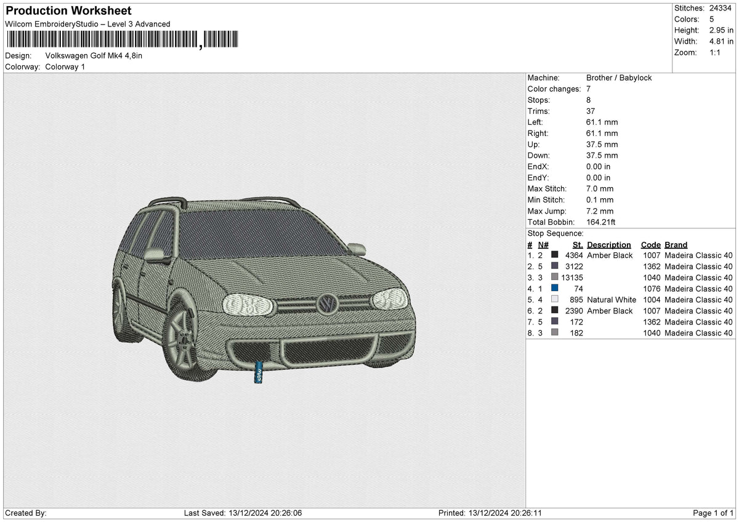Click the blue swatch for code 1076
This screenshot has height=522, width=739.
[555, 289]
